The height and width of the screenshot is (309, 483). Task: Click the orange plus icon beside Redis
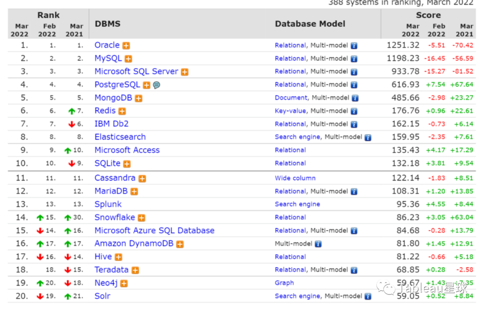[x=122, y=112]
